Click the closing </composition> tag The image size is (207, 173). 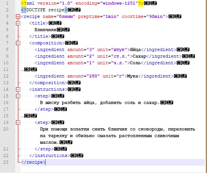[x=48, y=83]
